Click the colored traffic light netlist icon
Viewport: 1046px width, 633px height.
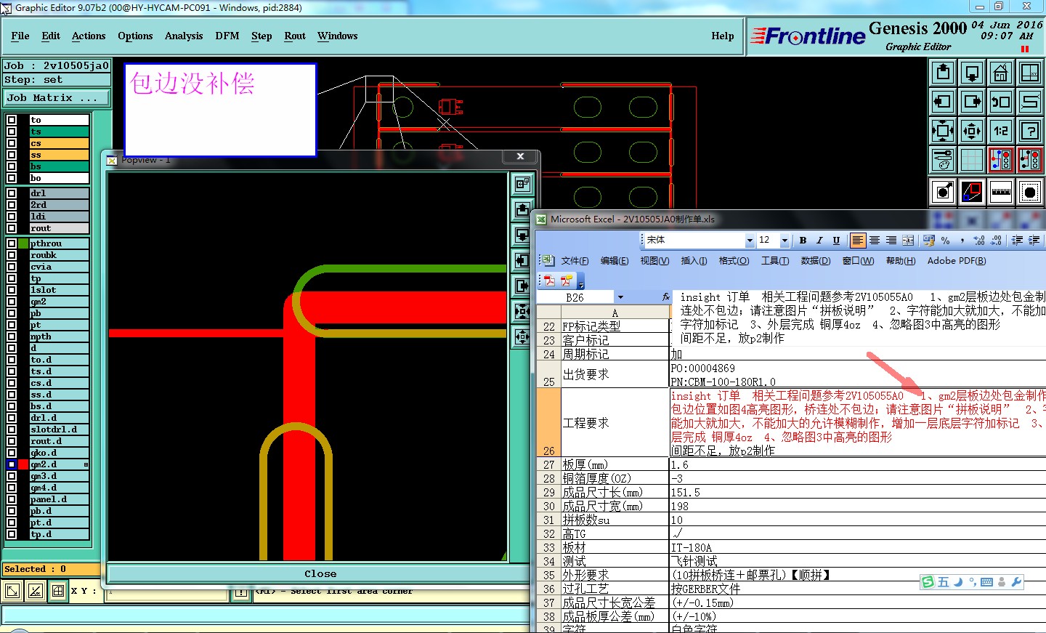coord(1001,160)
